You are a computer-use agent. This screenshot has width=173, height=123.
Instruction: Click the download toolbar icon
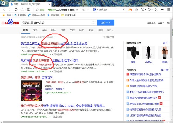pyautogui.click(x=137, y=10)
